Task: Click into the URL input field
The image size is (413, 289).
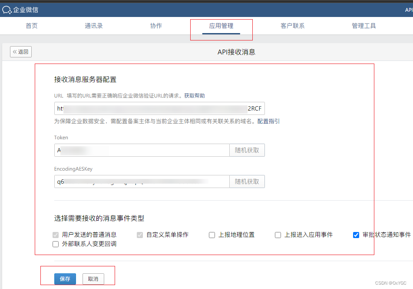Action: [x=159, y=108]
